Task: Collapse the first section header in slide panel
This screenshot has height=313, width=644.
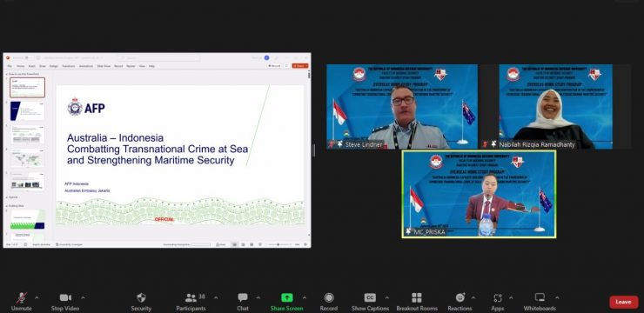Action: tap(7, 74)
